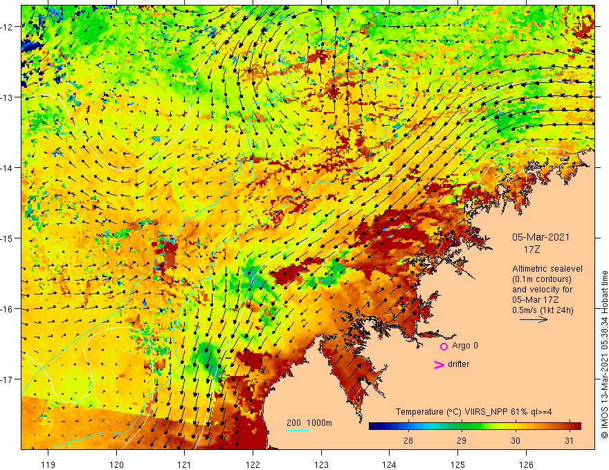
Task: Click the "(0.1m contours)" caption text
Action: 542,279
